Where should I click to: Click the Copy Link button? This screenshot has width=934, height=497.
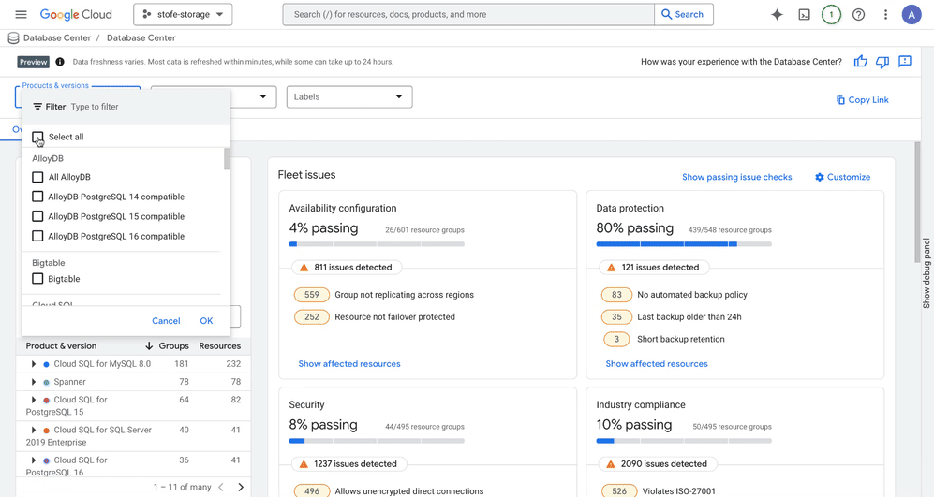pos(862,100)
